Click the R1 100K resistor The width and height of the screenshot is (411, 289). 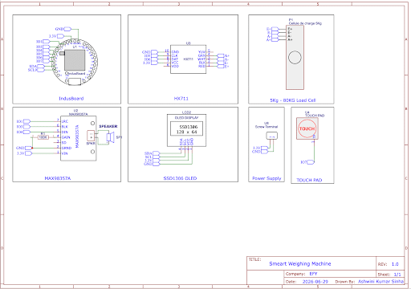click(43, 136)
